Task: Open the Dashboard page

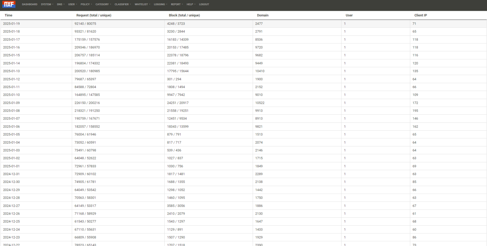Action: pyautogui.click(x=29, y=4)
